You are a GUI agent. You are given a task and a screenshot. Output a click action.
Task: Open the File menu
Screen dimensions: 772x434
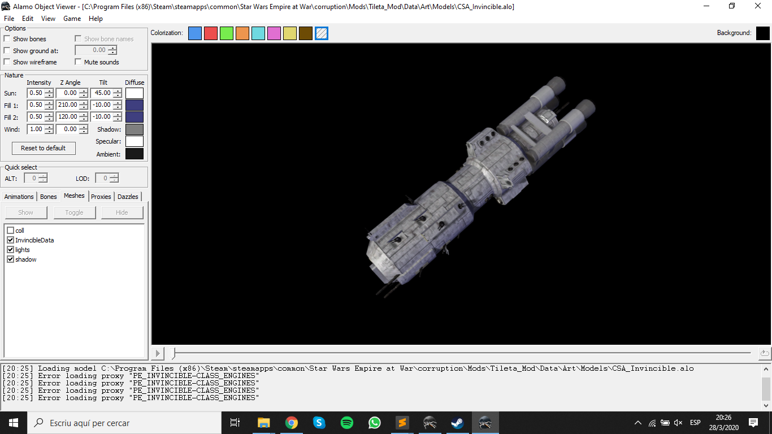9,19
